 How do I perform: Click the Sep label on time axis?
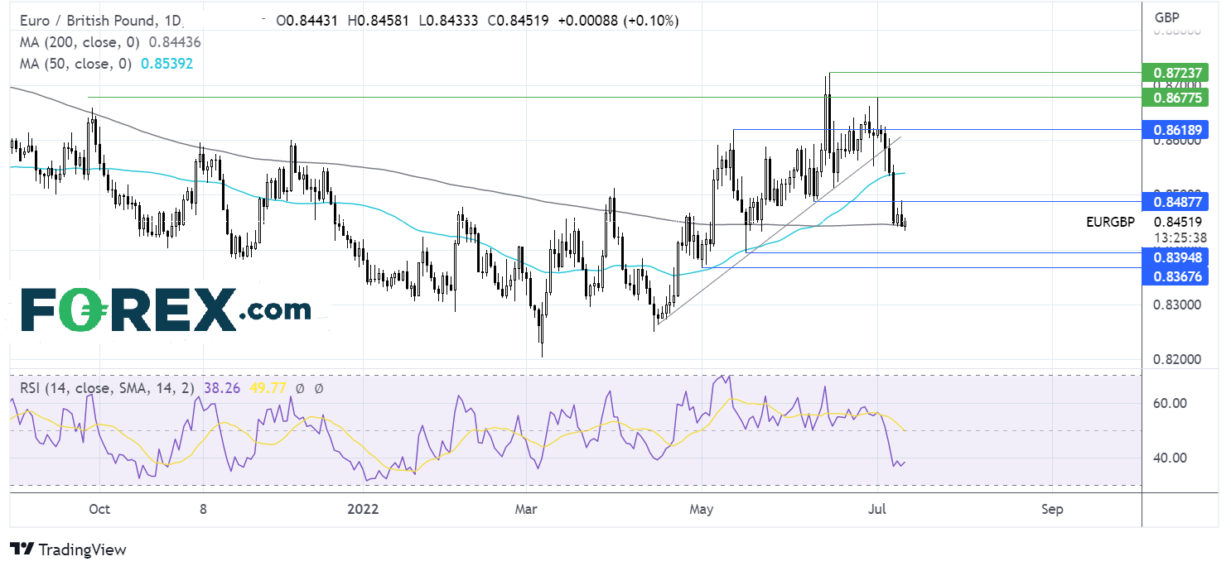(x=1051, y=509)
